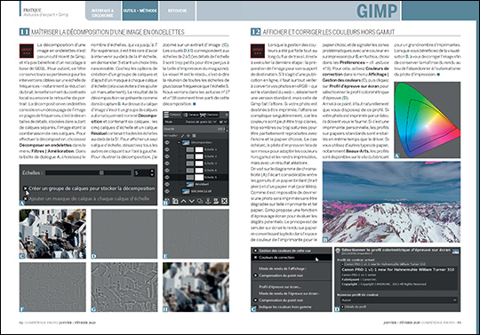The image size is (480, 335).
Task: Increase Échelles with the stepper up arrow
Action: (152, 171)
